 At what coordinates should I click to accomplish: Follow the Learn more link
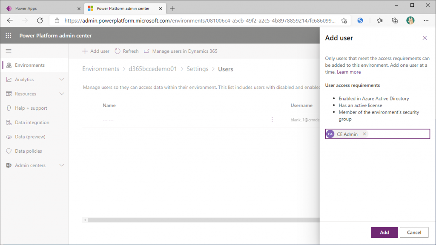coord(349,72)
